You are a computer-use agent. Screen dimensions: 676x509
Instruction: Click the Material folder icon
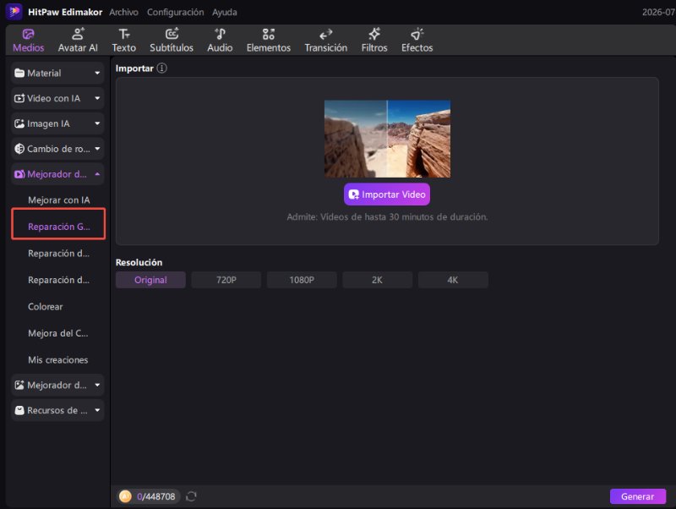pyautogui.click(x=19, y=74)
